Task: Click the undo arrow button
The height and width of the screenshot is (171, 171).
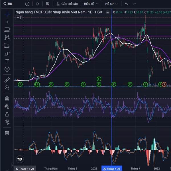Action: [126, 4]
